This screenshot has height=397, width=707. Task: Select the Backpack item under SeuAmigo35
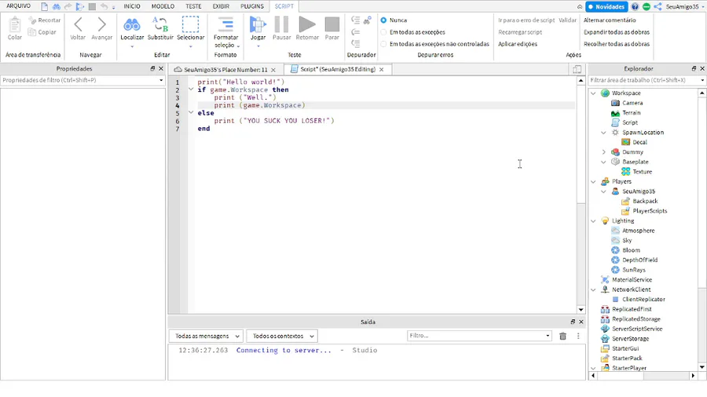coord(639,201)
